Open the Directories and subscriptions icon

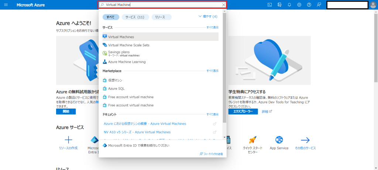[280, 5]
